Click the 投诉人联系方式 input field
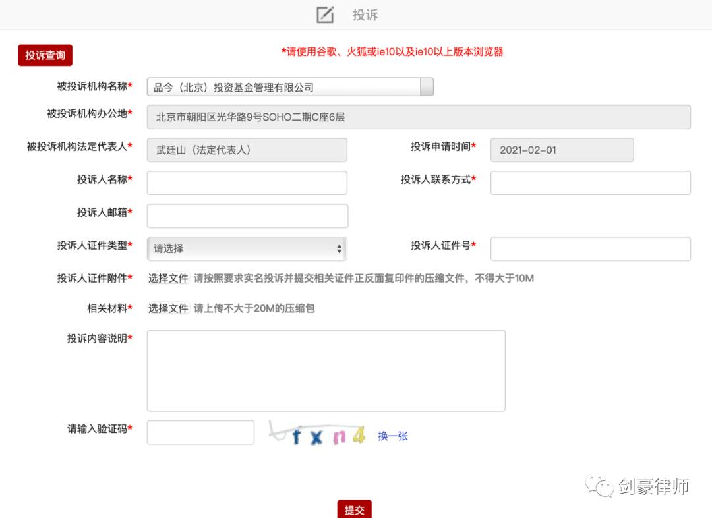This screenshot has width=712, height=518. 590,183
